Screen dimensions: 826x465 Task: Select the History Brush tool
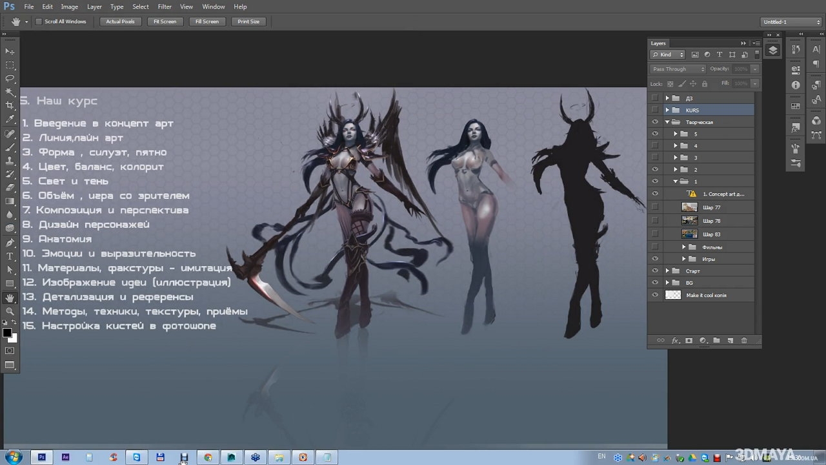[10, 174]
